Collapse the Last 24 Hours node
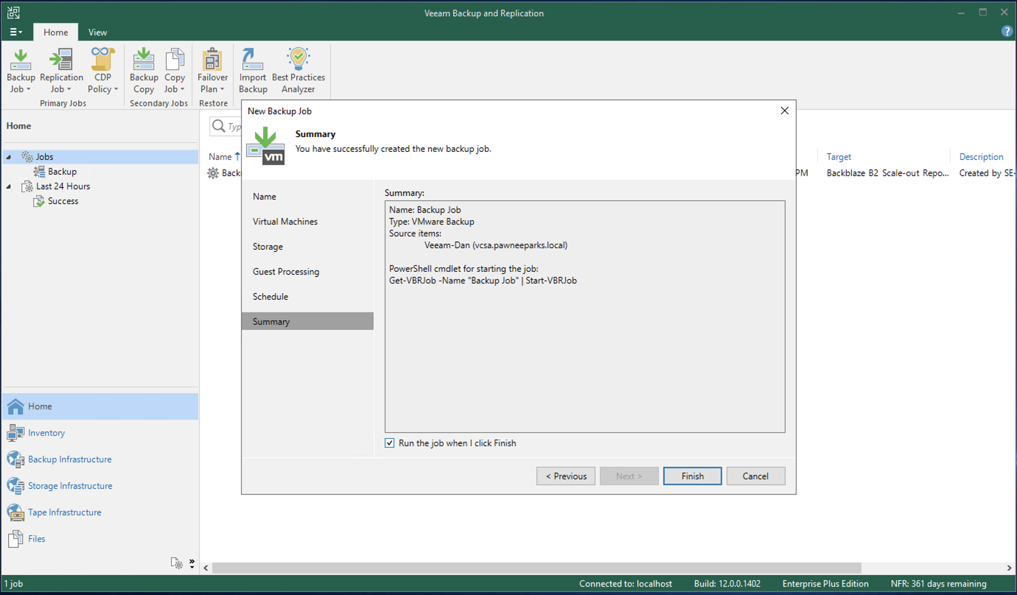 point(8,186)
